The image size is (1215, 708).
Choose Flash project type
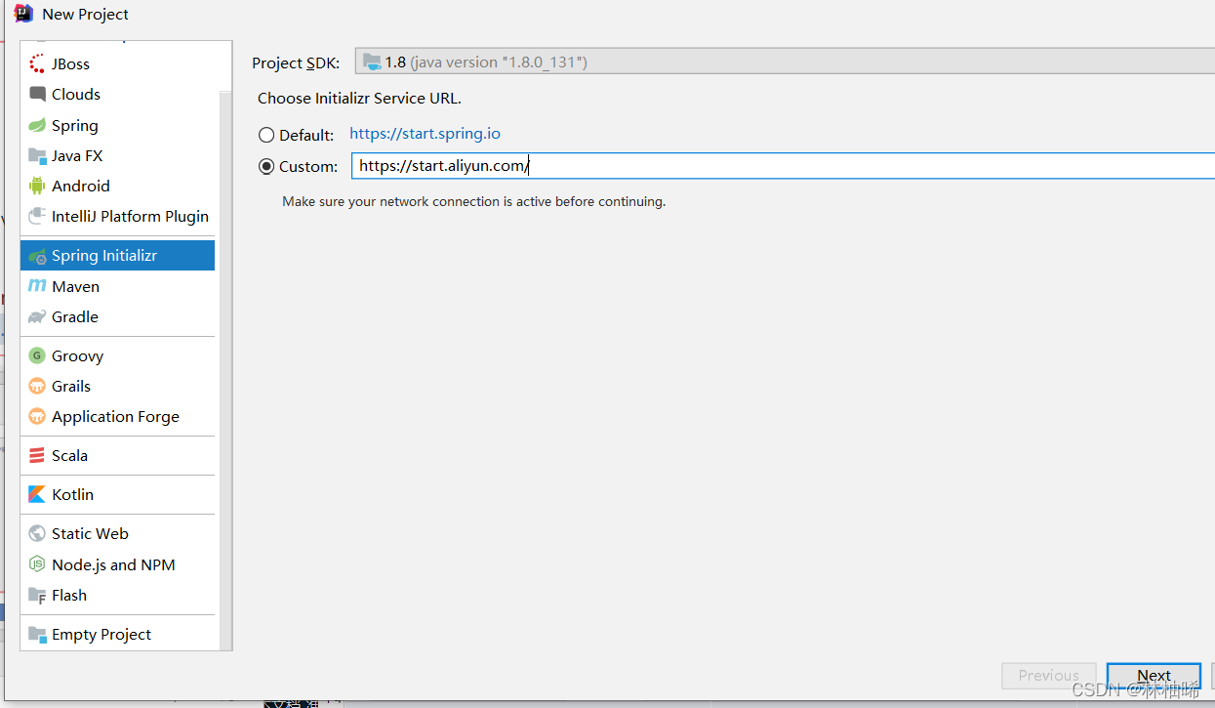[117, 595]
